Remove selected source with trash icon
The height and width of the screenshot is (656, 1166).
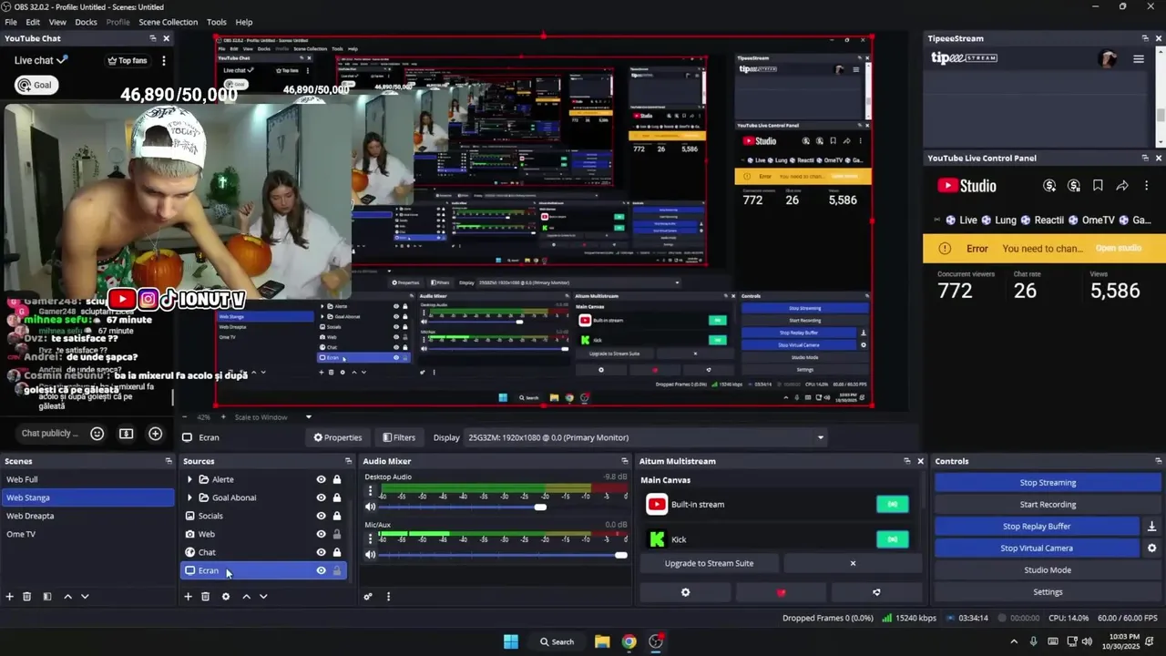pos(206,597)
